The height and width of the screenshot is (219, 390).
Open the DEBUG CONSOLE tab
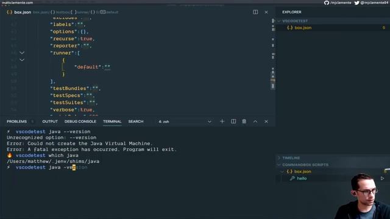click(80, 122)
